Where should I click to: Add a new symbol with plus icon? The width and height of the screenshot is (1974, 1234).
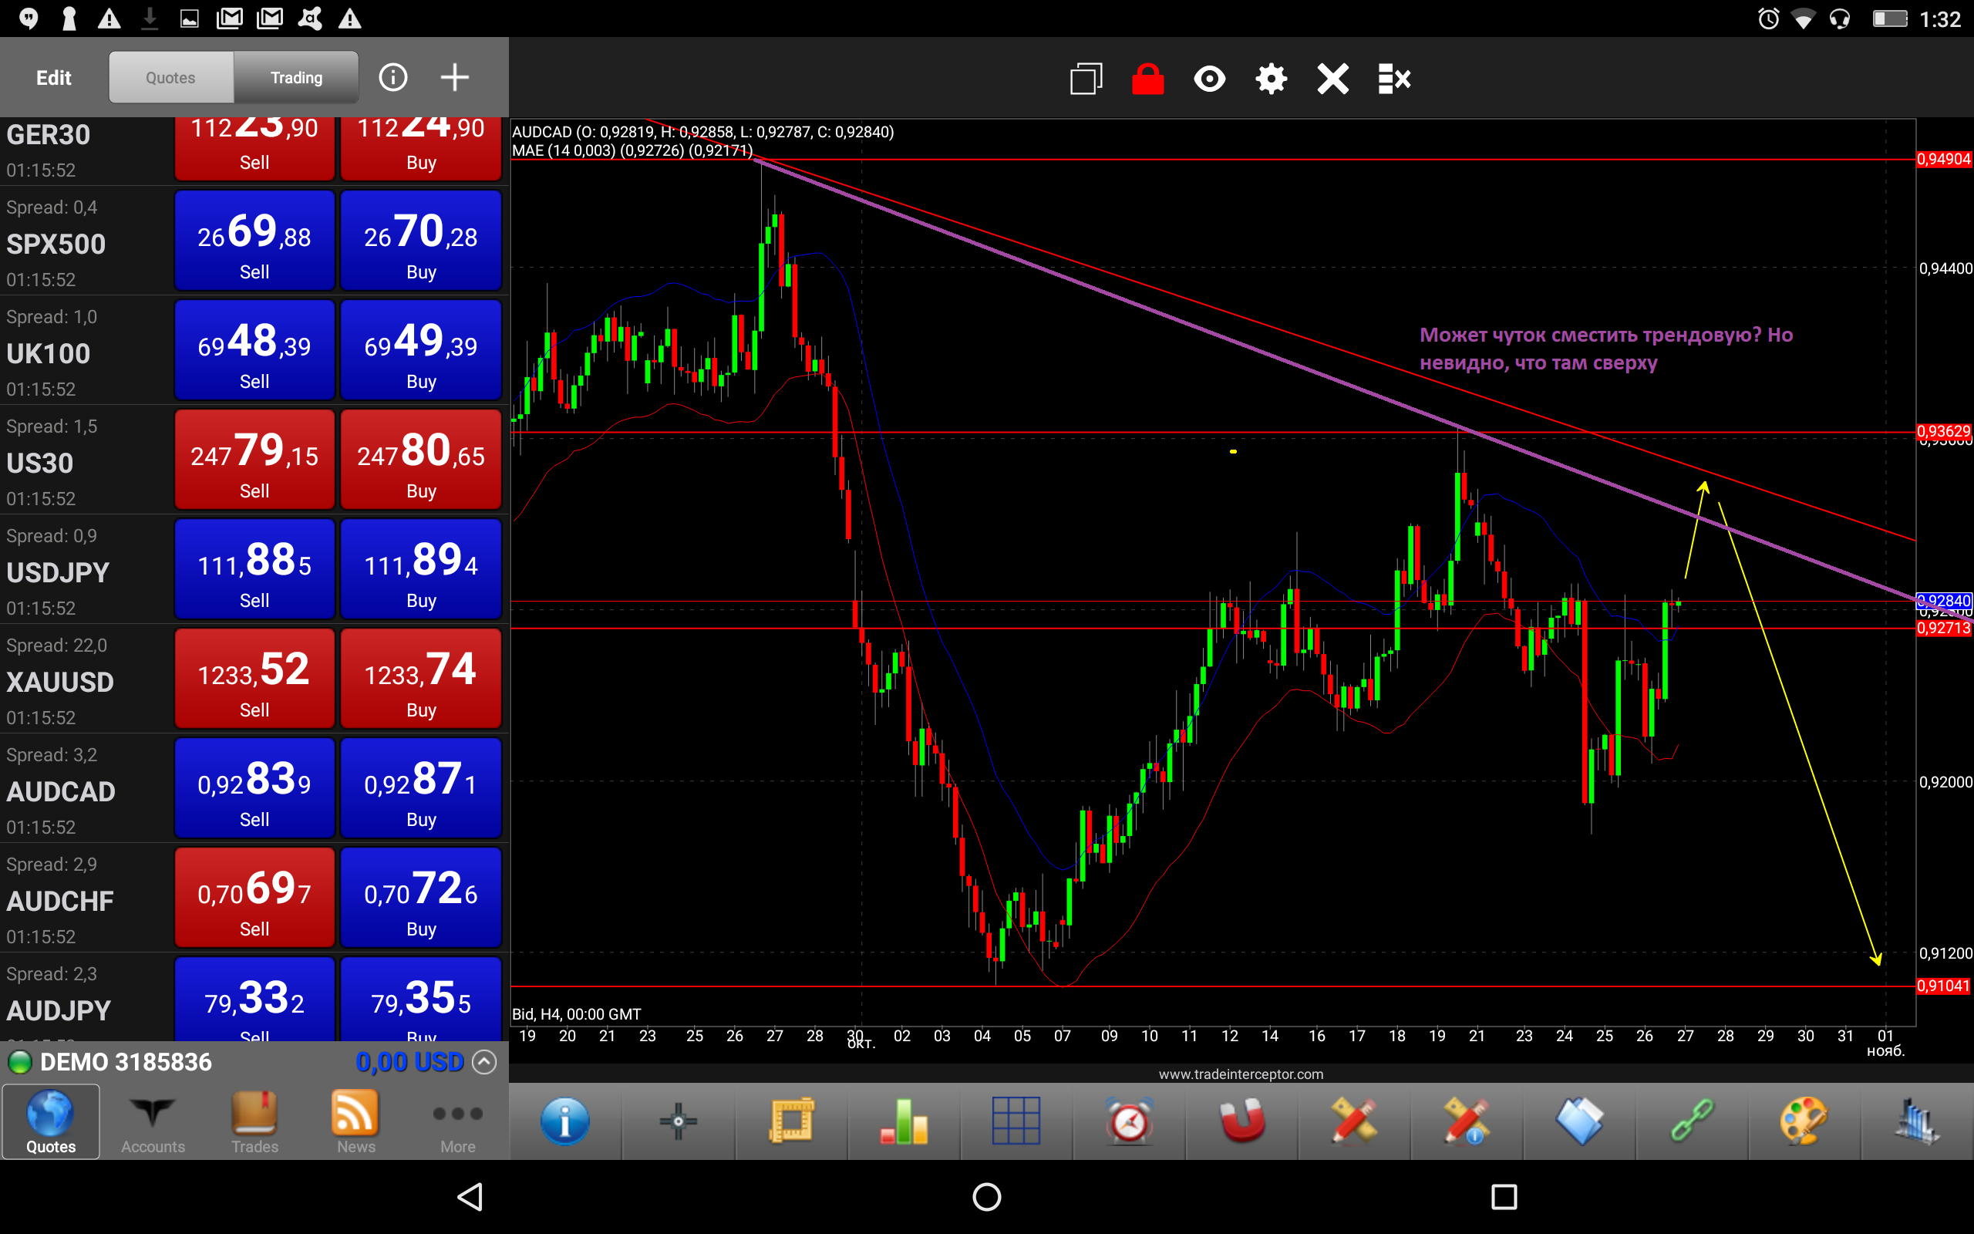coord(454,78)
